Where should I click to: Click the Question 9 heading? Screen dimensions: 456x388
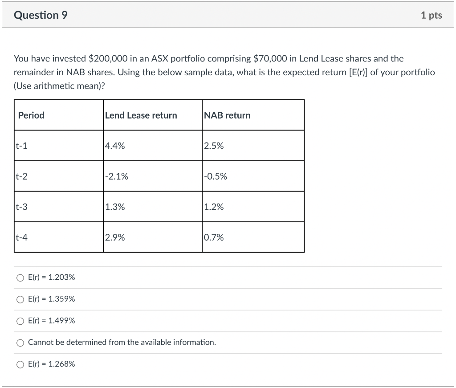41,15
